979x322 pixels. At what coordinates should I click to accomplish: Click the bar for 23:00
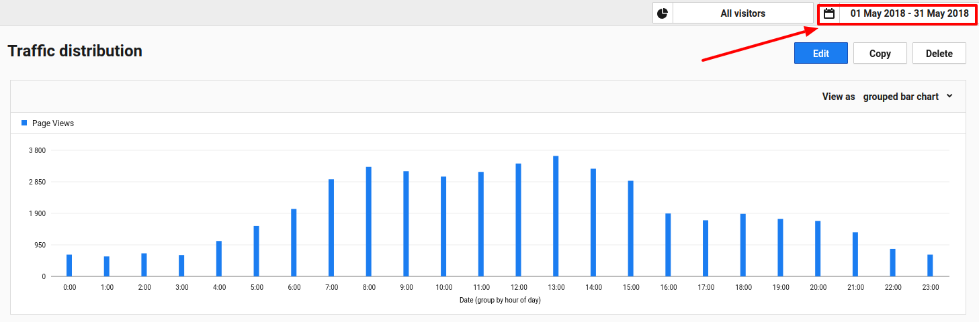point(930,266)
